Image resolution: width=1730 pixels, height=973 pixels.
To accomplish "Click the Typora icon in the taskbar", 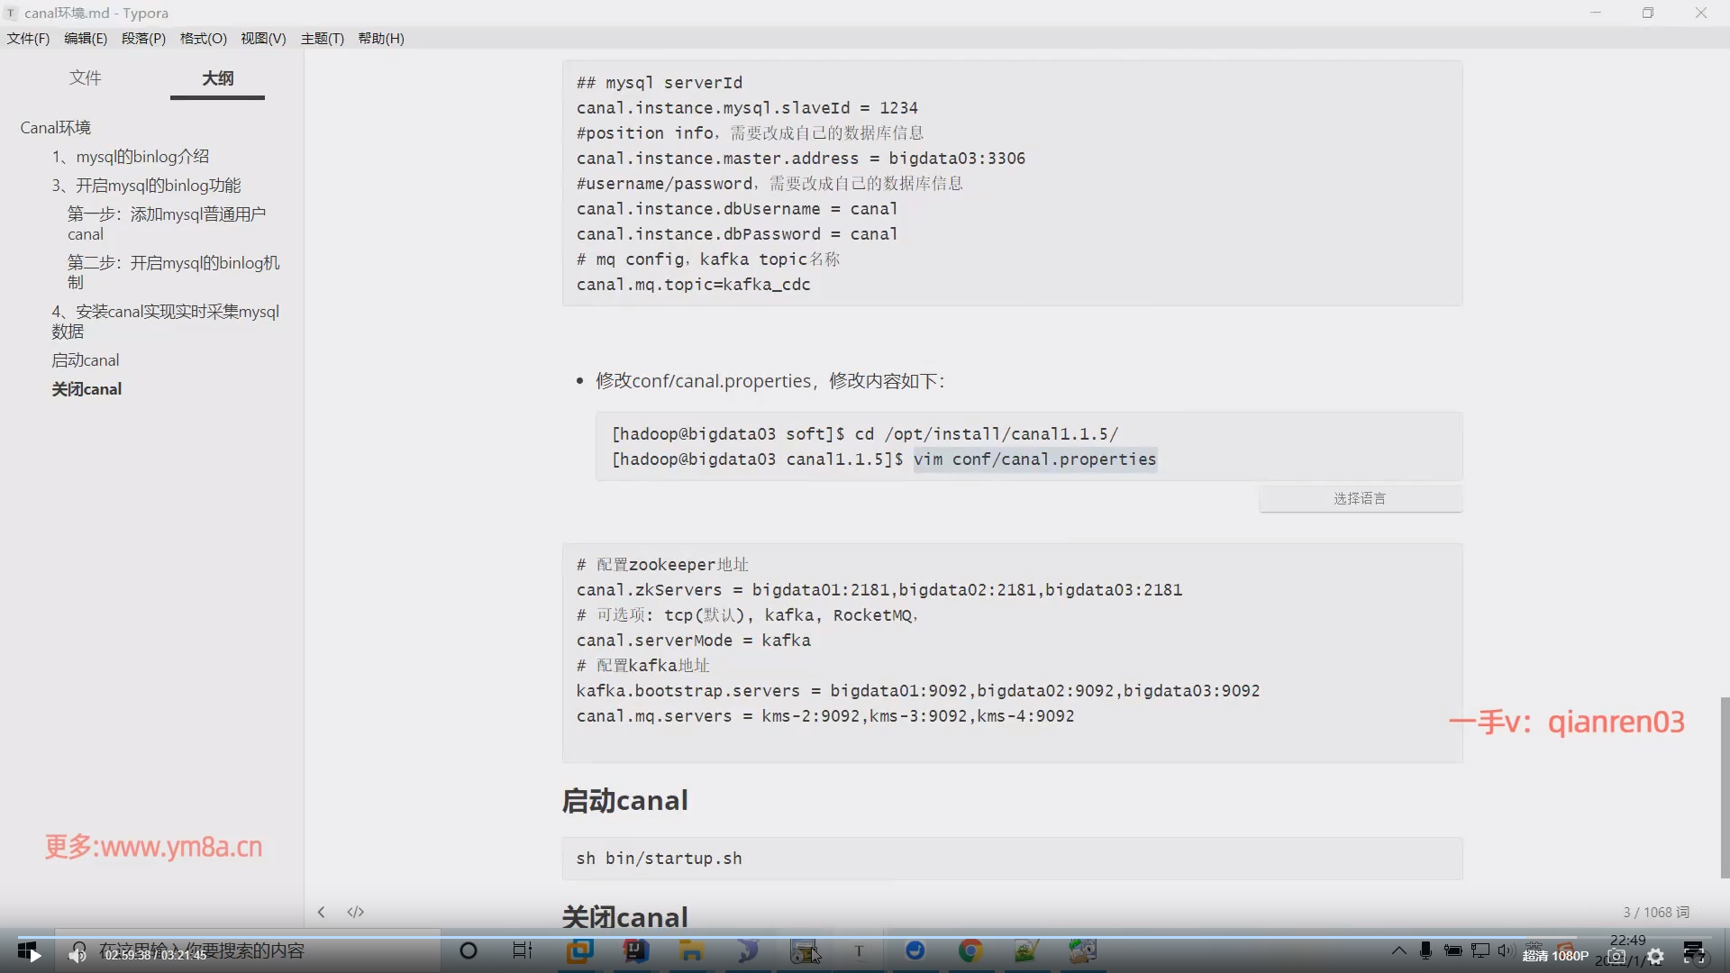I will (859, 950).
